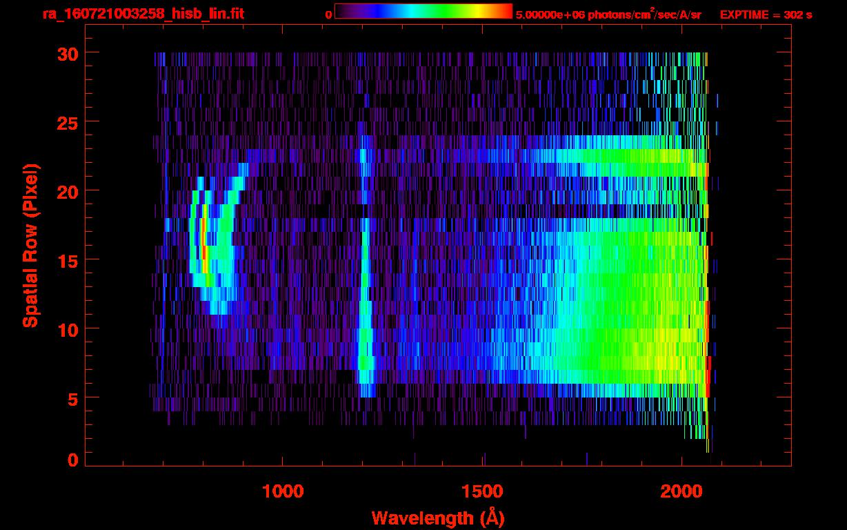
Task: Click the file name ra_160721003258_hisb_lin.fit
Action: 143,13
